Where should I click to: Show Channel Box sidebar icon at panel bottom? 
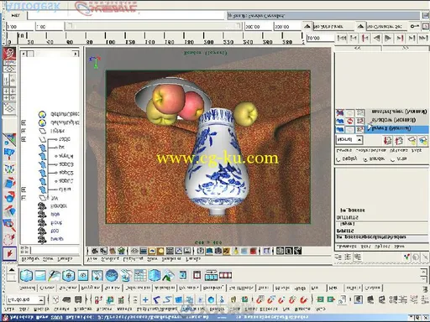coord(338,257)
